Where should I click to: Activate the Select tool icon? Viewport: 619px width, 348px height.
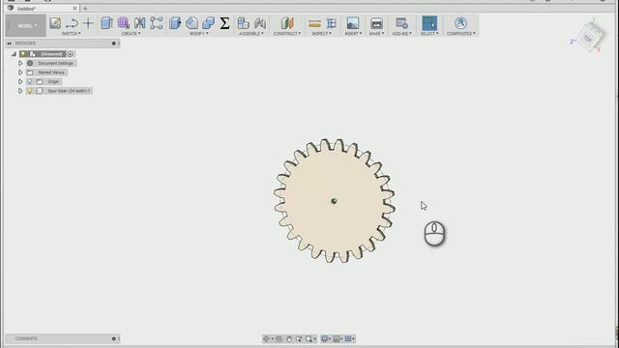pos(429,23)
